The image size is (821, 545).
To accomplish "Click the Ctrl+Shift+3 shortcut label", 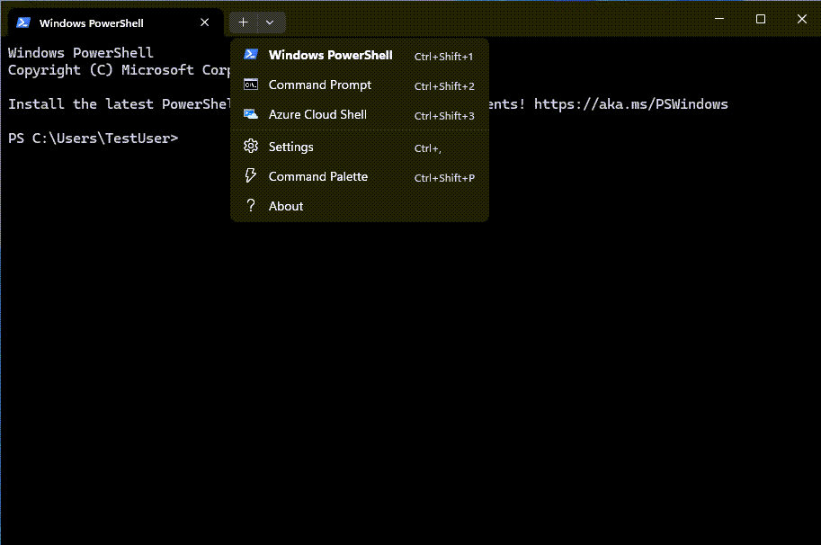I will tap(444, 116).
